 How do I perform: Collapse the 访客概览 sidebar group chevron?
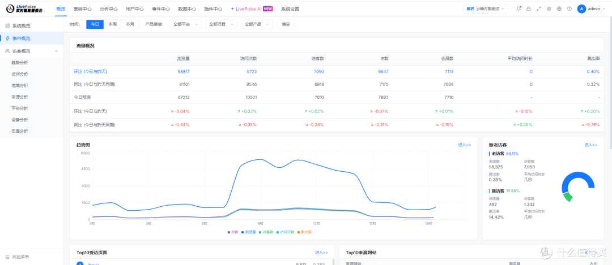[56, 51]
